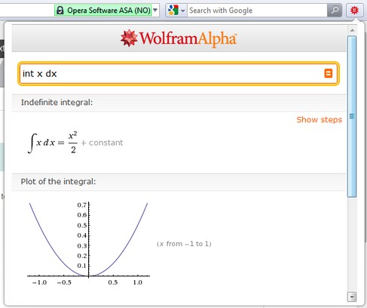
Task: Click the WolframAlpha logo text
Action: point(188,39)
